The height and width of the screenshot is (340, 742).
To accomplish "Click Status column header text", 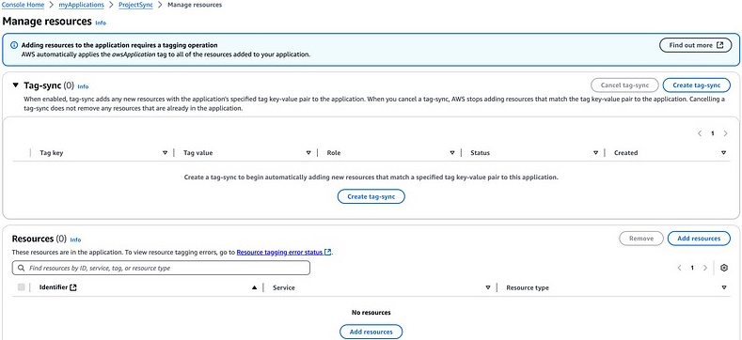I will [x=480, y=153].
